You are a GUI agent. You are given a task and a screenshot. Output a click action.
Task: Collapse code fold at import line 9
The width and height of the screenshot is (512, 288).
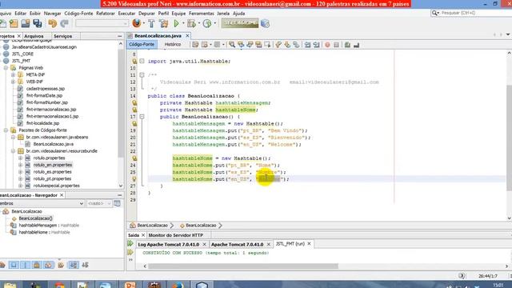pos(142,61)
